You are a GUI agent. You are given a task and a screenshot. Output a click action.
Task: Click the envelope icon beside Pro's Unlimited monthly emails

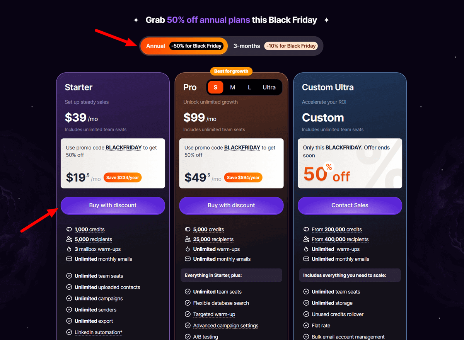click(x=187, y=259)
